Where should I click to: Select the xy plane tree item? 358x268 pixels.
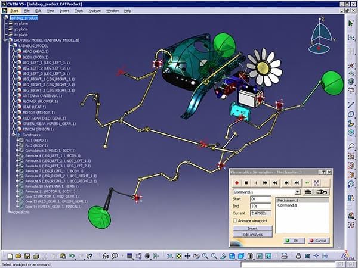tap(21, 23)
